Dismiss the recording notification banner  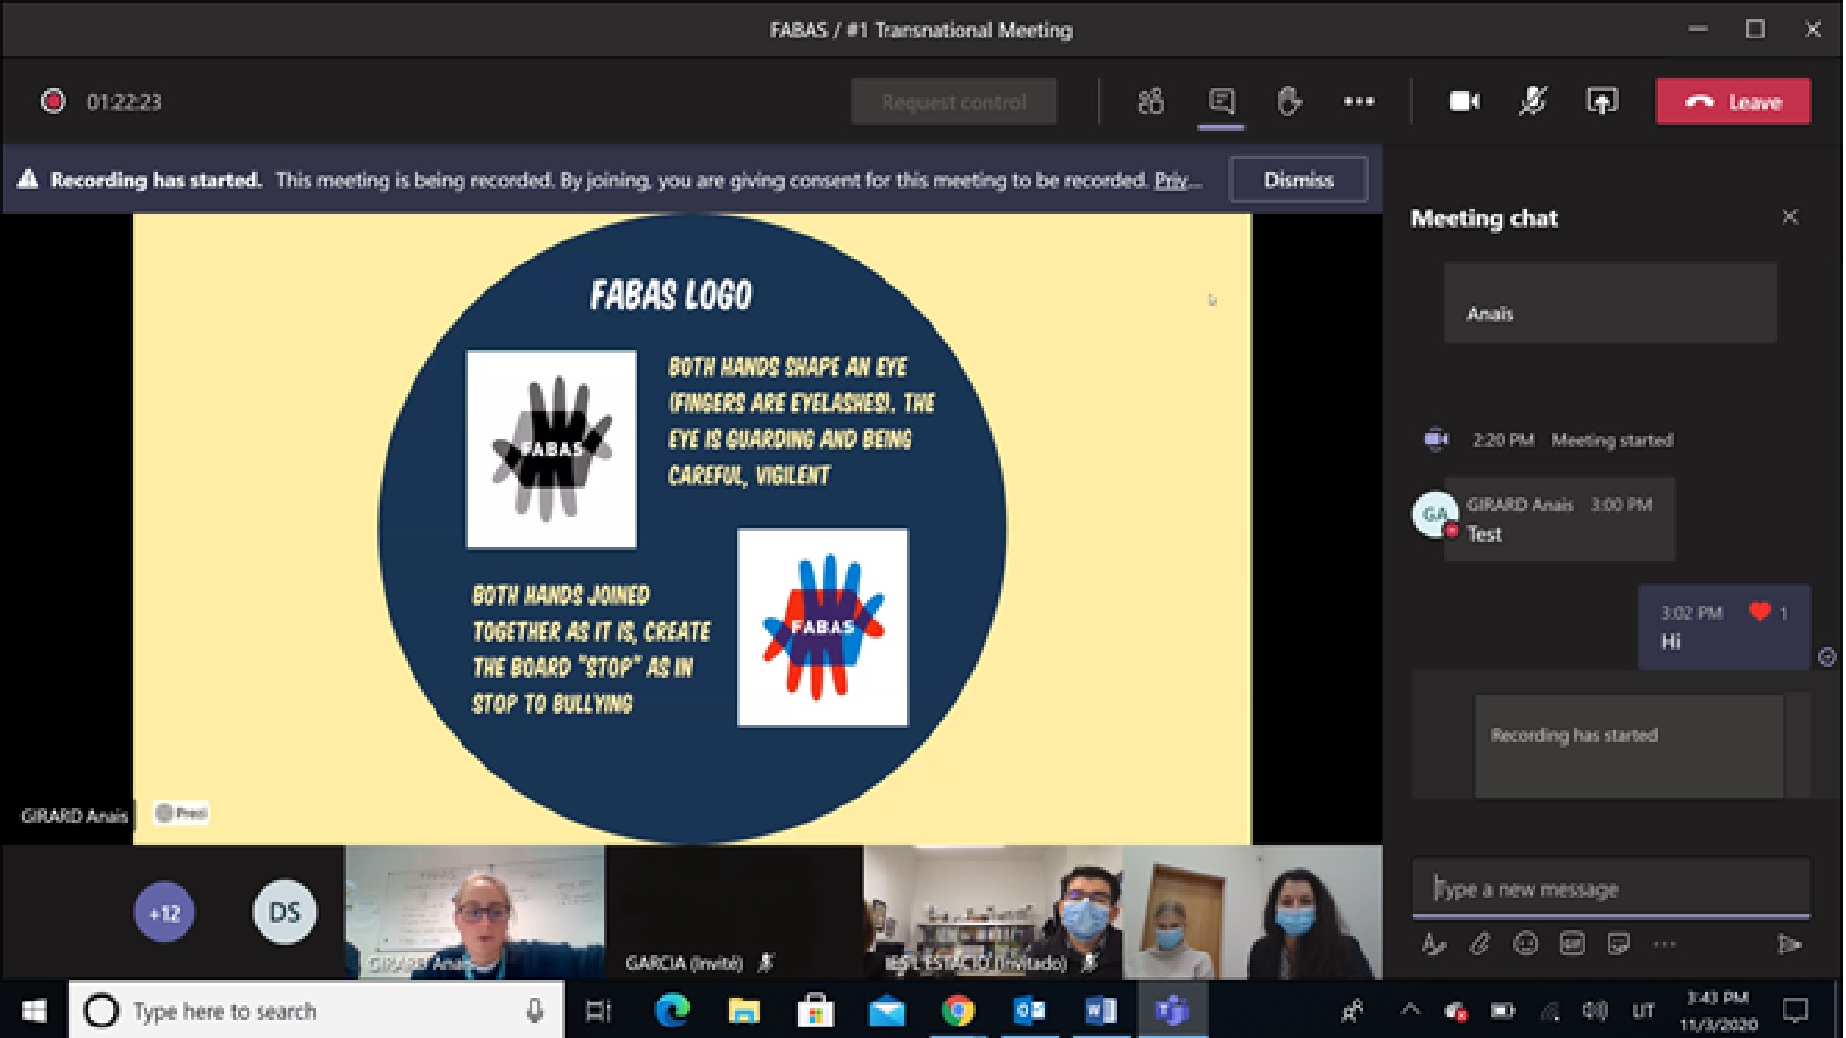(x=1298, y=180)
